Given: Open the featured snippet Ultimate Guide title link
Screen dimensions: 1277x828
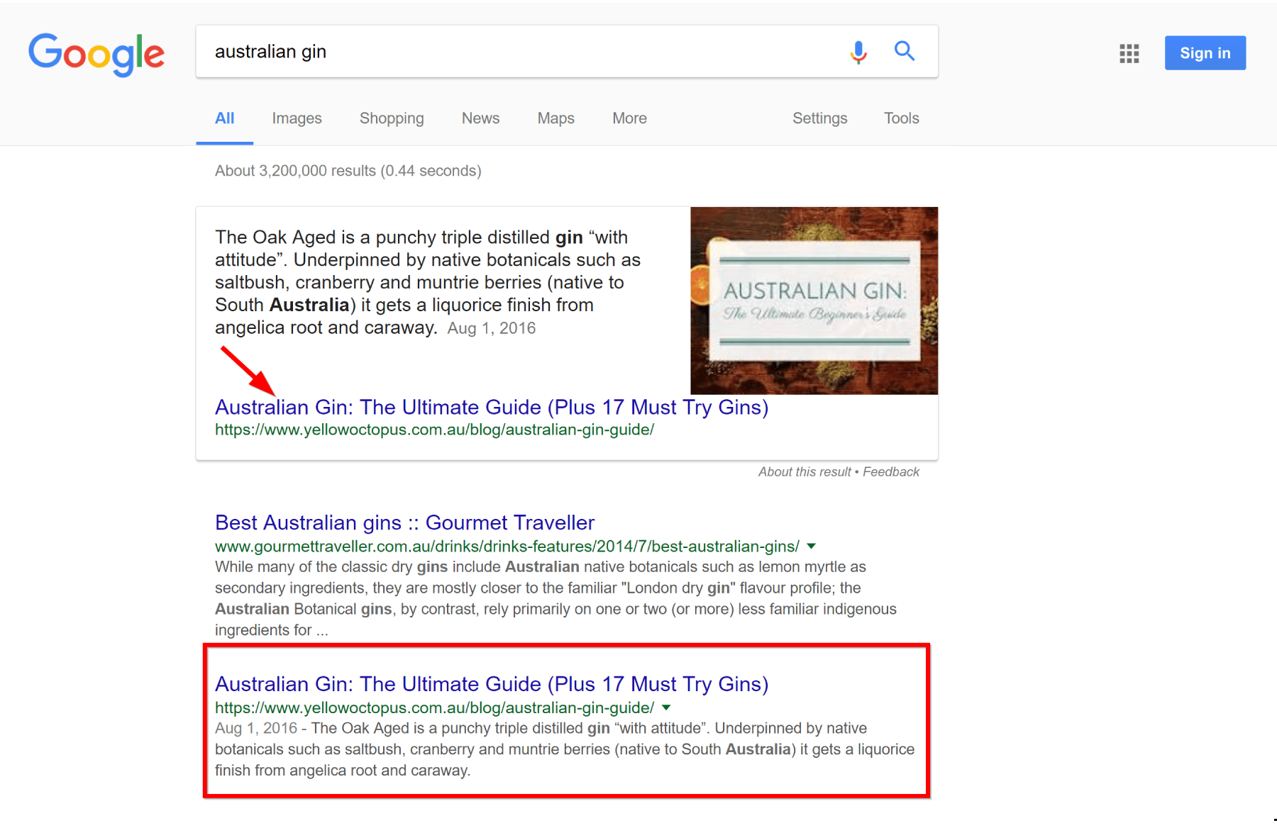Looking at the screenshot, I should click(491, 408).
